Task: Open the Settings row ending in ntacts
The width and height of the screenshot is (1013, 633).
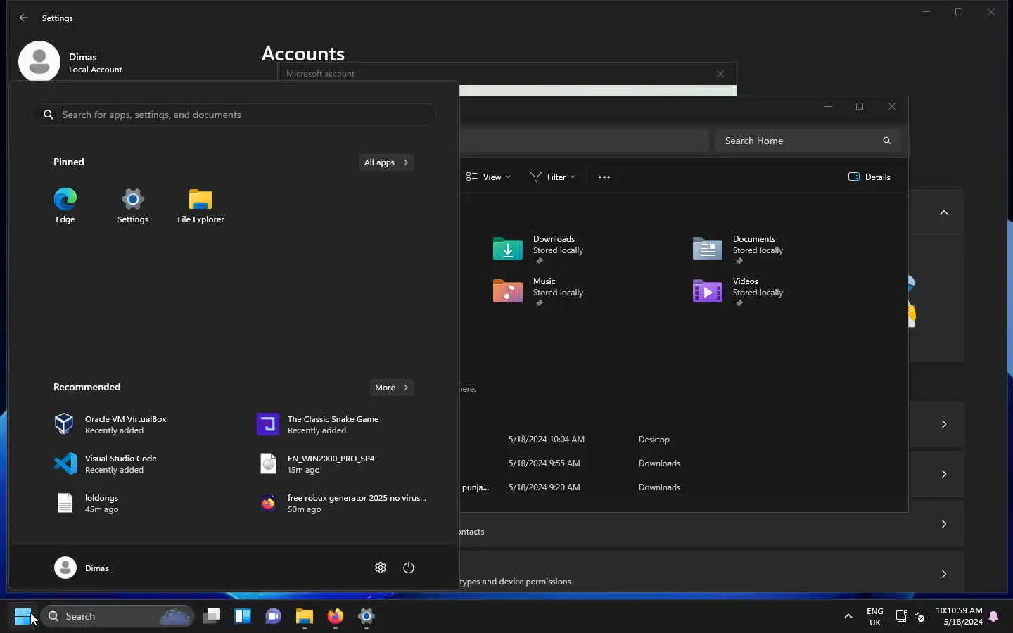Action: tap(711, 524)
